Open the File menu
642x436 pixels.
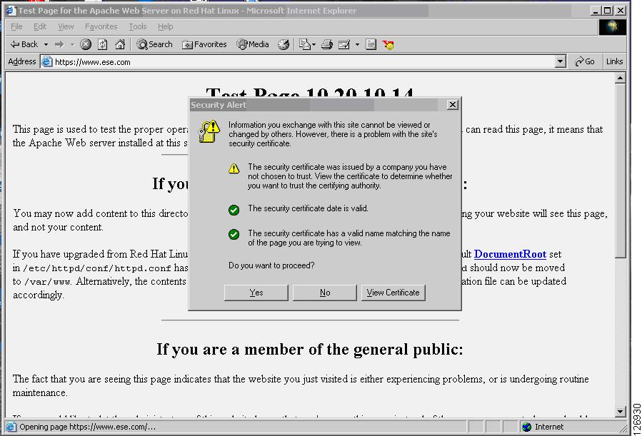click(17, 26)
